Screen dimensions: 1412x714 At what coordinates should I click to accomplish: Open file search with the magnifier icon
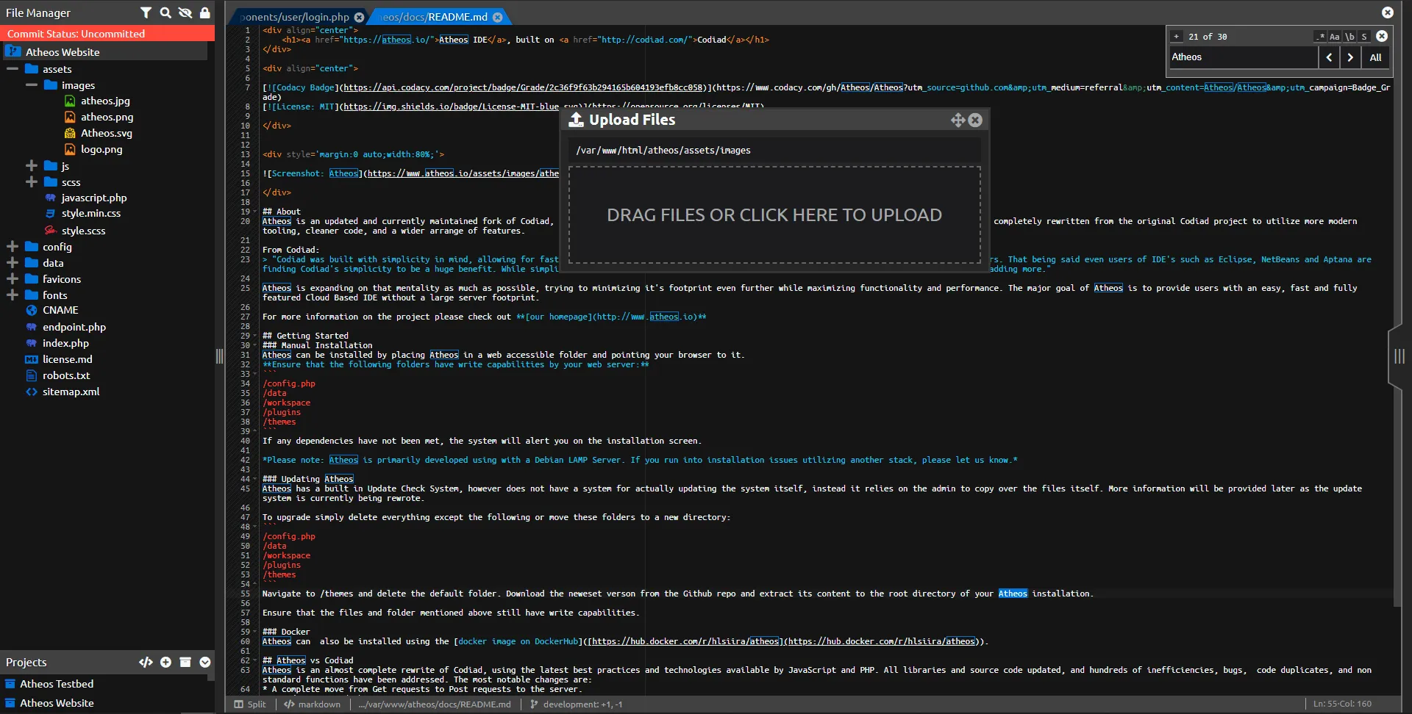[165, 12]
